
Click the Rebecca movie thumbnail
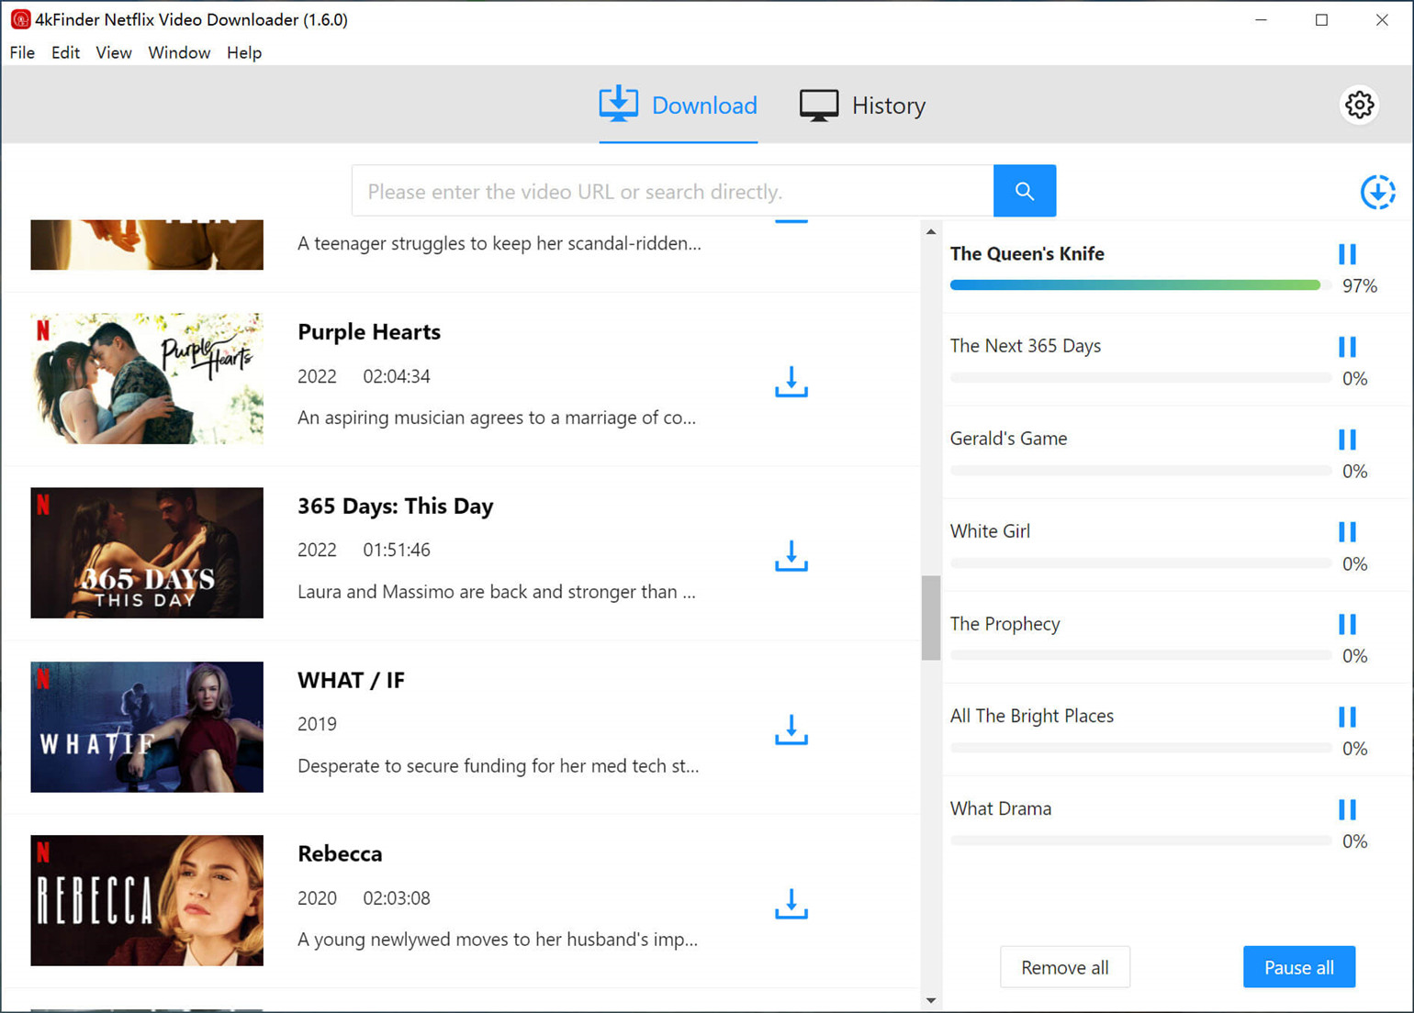tap(147, 900)
